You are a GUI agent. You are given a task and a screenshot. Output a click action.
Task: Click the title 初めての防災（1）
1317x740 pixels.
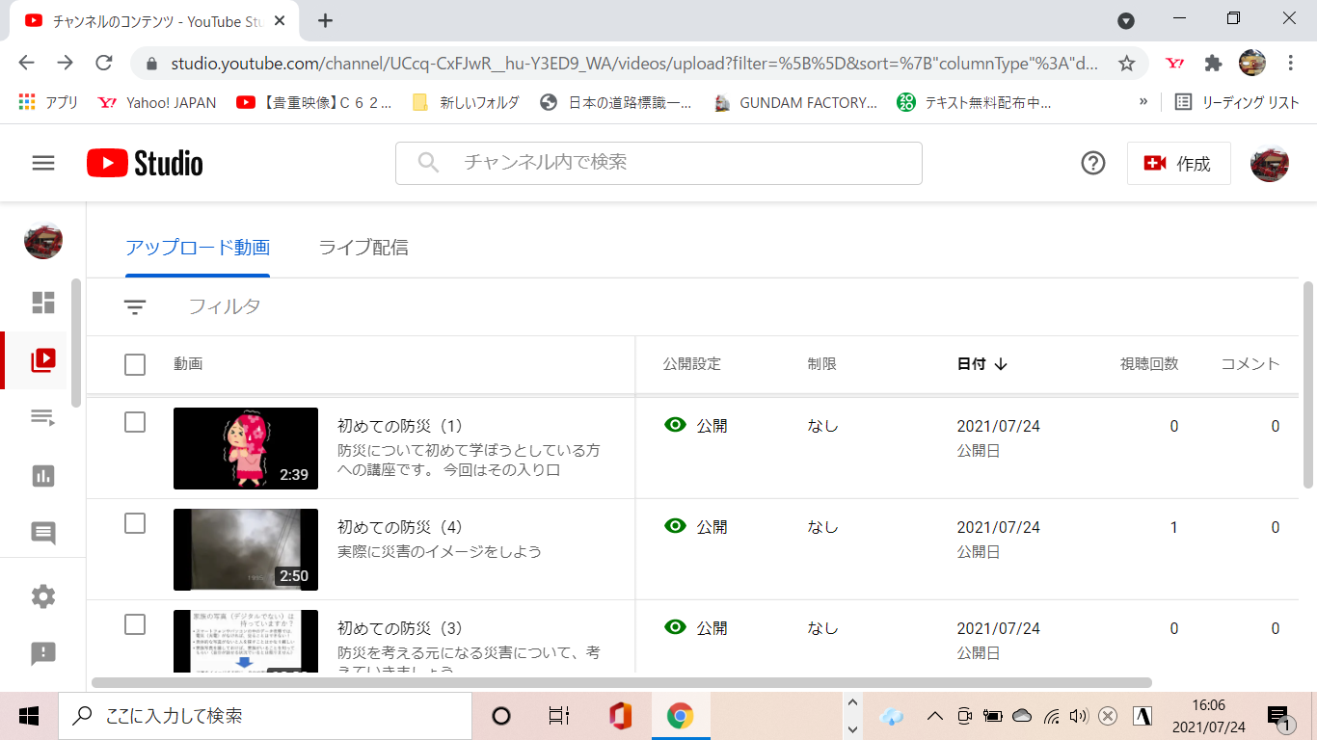[400, 426]
